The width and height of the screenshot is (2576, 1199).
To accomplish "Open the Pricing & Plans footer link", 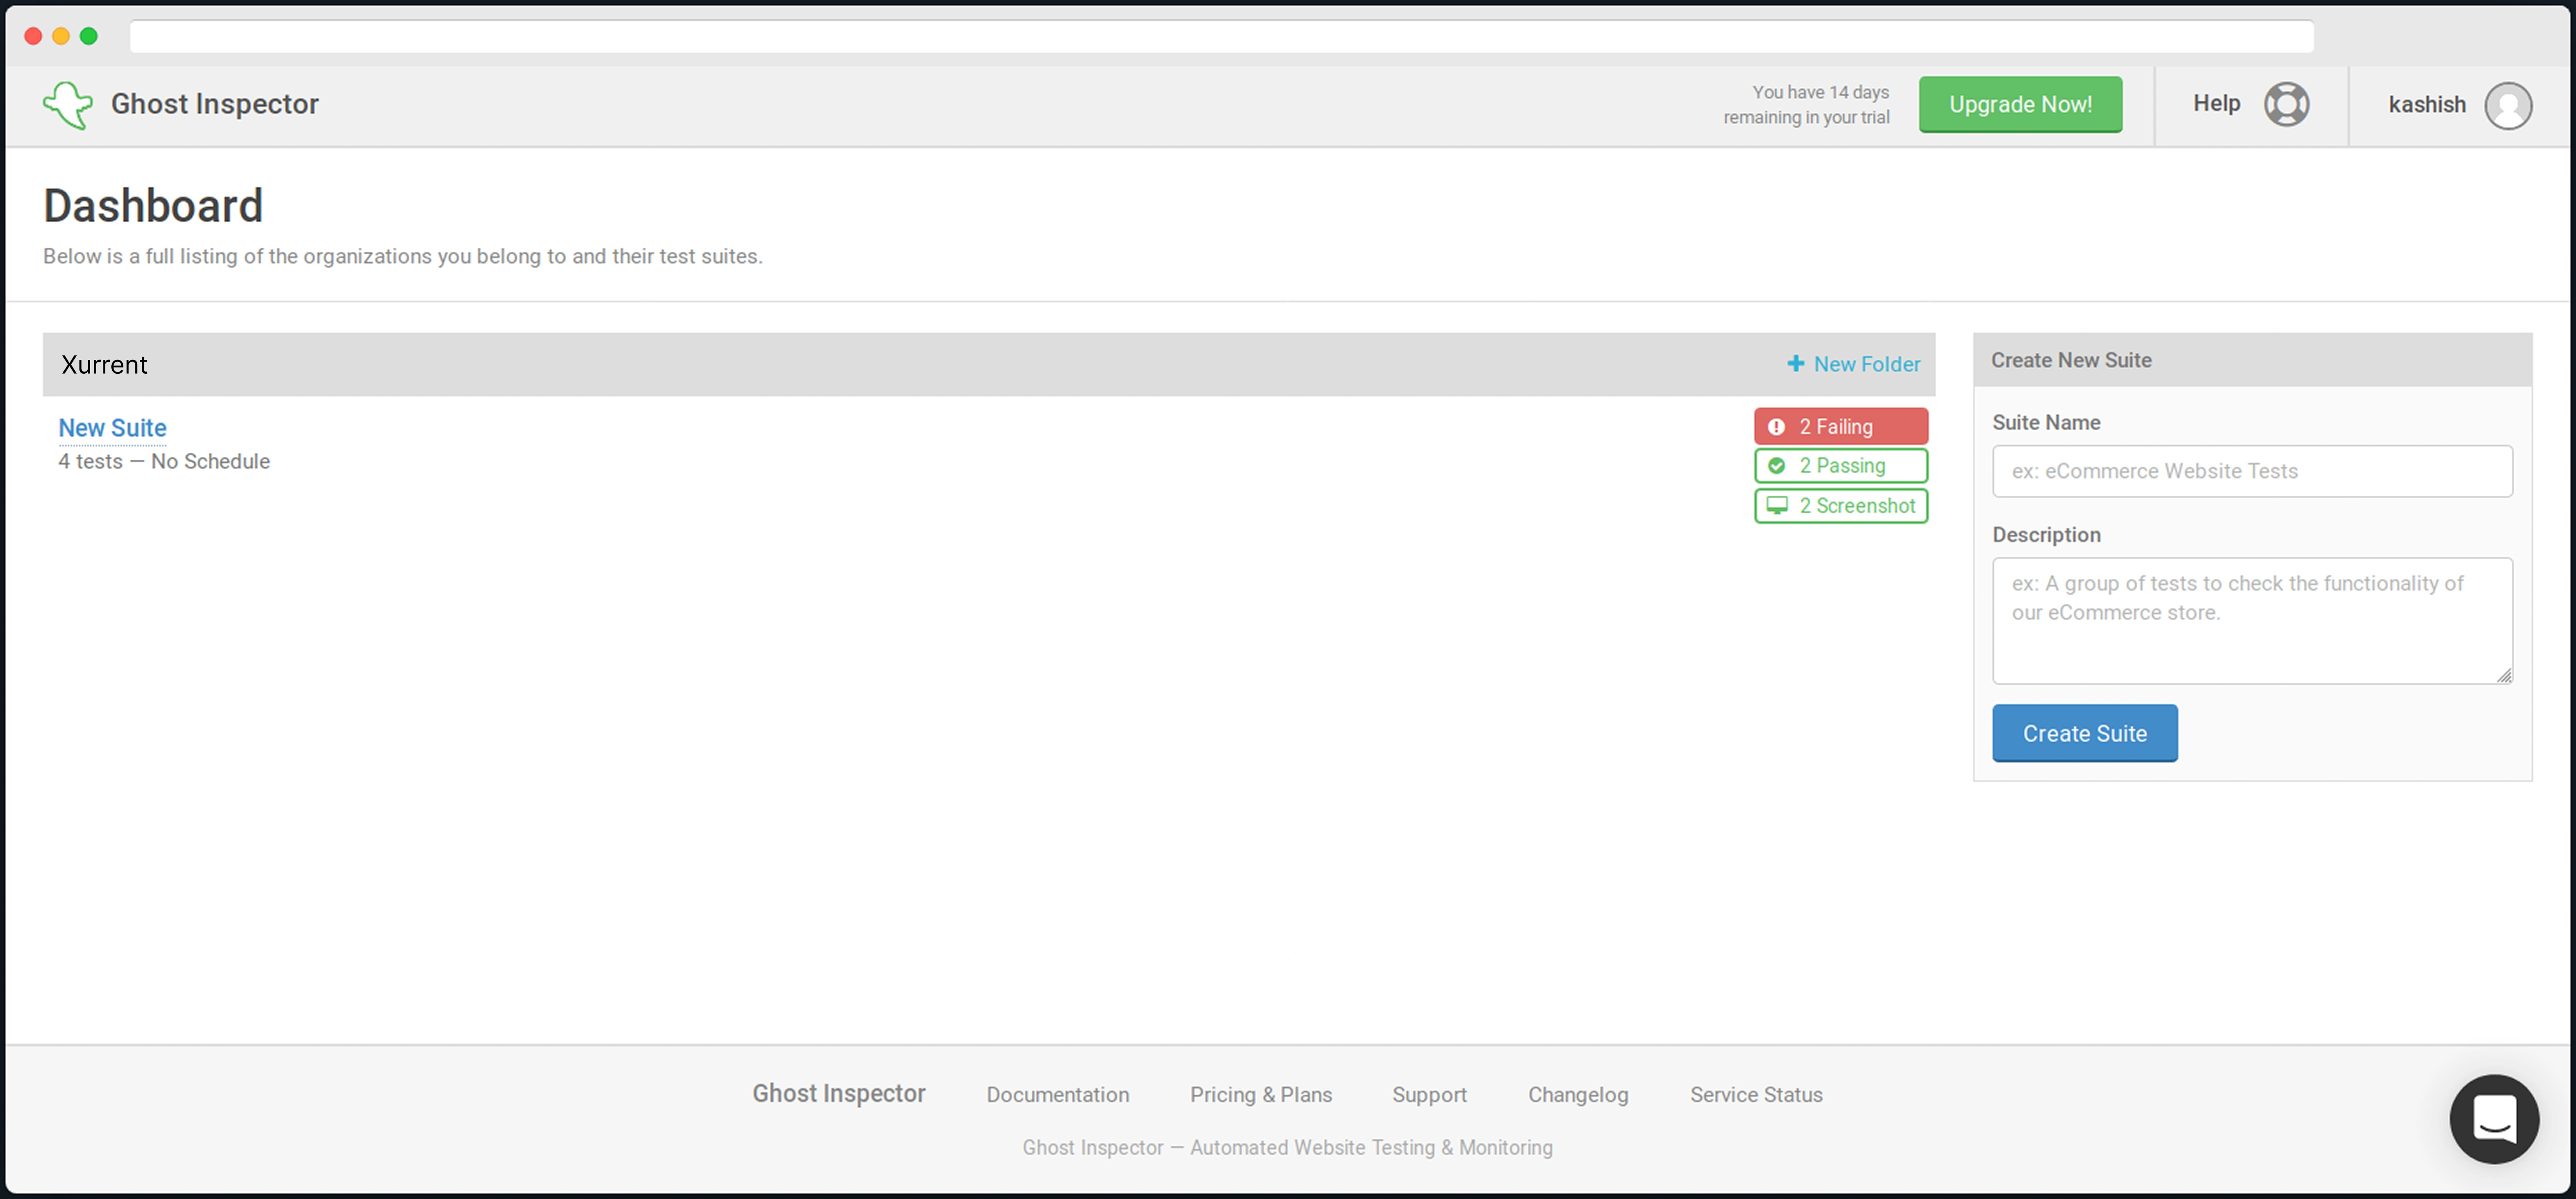I will (1260, 1095).
